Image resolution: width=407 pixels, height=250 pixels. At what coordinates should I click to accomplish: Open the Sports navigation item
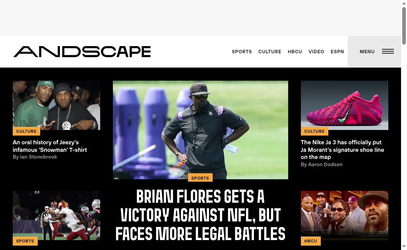(x=242, y=52)
